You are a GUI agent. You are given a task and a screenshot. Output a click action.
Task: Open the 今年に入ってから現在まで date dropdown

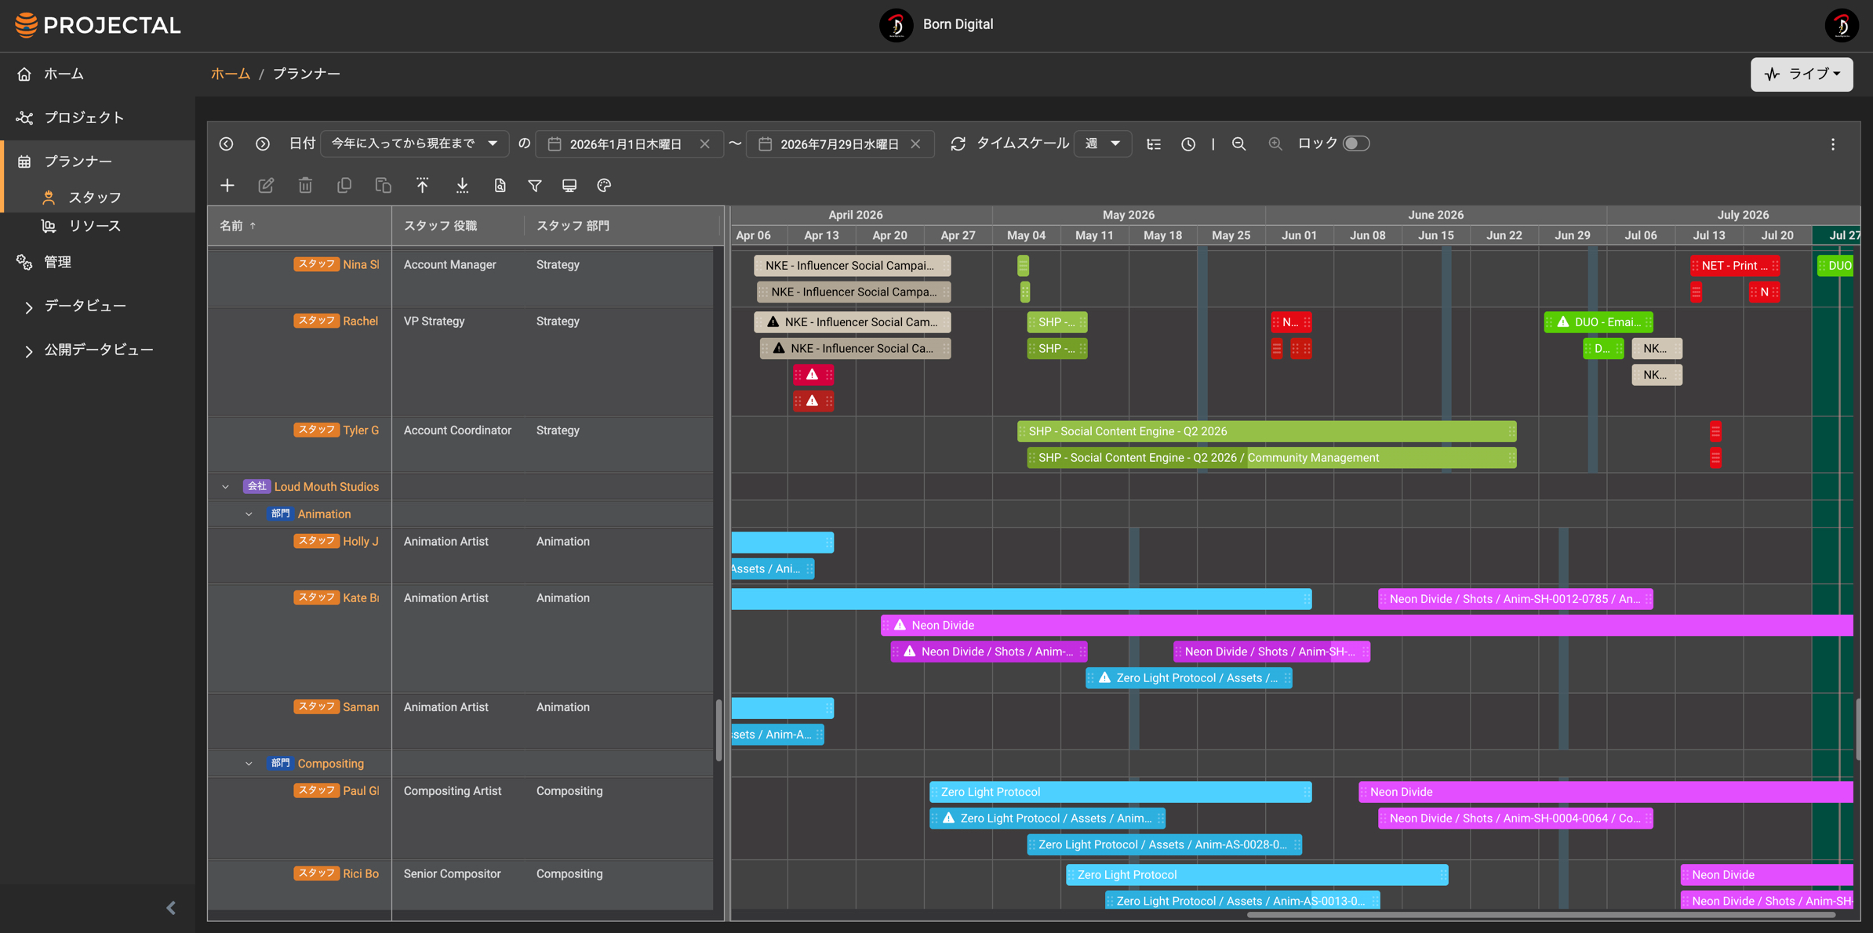(x=415, y=143)
